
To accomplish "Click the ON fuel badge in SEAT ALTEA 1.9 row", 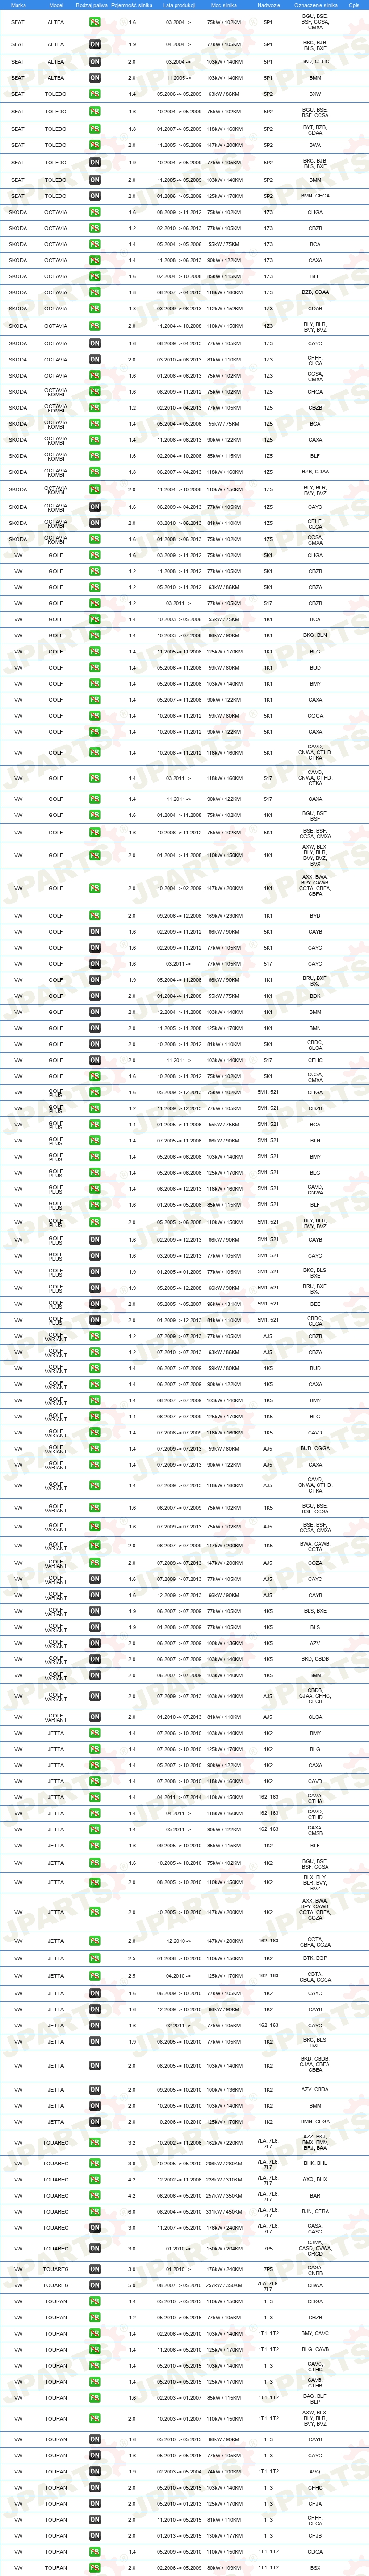I will point(94,44).
